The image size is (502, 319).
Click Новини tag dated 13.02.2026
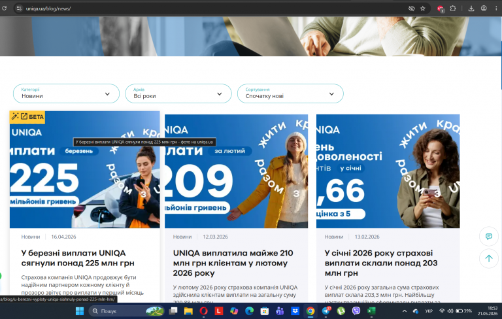tap(334, 237)
